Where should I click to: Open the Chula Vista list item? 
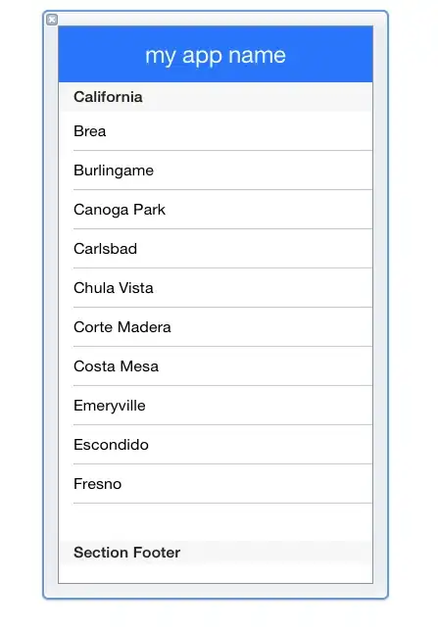[x=216, y=288]
